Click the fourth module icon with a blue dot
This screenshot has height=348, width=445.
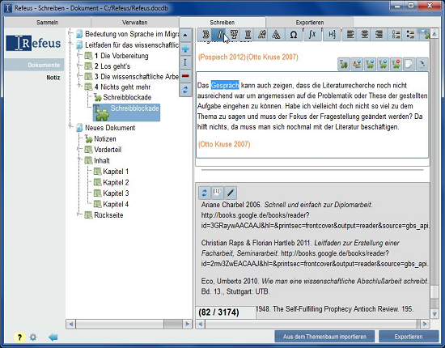coord(383,64)
